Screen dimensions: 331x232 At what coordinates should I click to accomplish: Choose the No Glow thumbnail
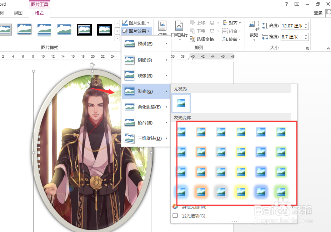pyautogui.click(x=181, y=103)
